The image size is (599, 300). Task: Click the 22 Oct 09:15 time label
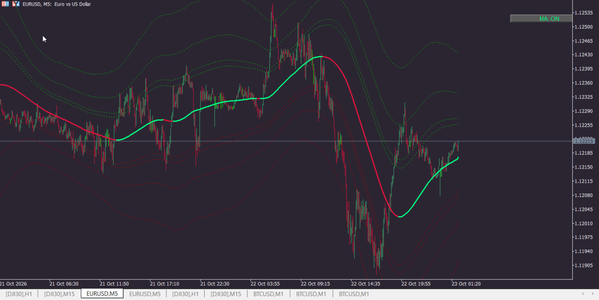[314, 283]
